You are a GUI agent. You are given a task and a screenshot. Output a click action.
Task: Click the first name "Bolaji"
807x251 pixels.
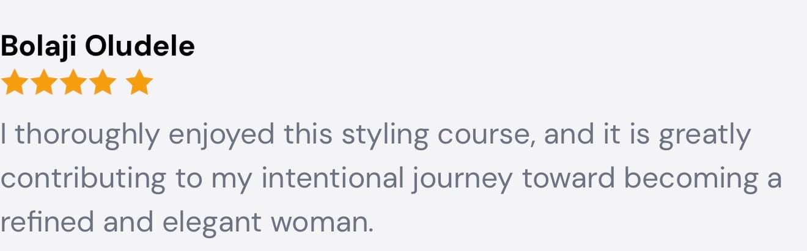(x=39, y=46)
